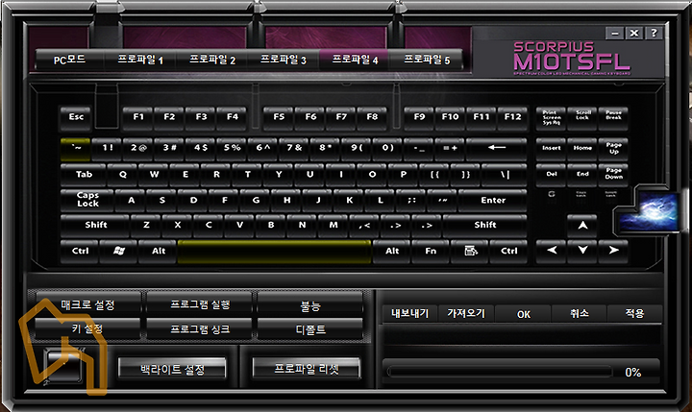Select the D key
Image resolution: width=692 pixels, height=412 pixels.
tap(193, 201)
